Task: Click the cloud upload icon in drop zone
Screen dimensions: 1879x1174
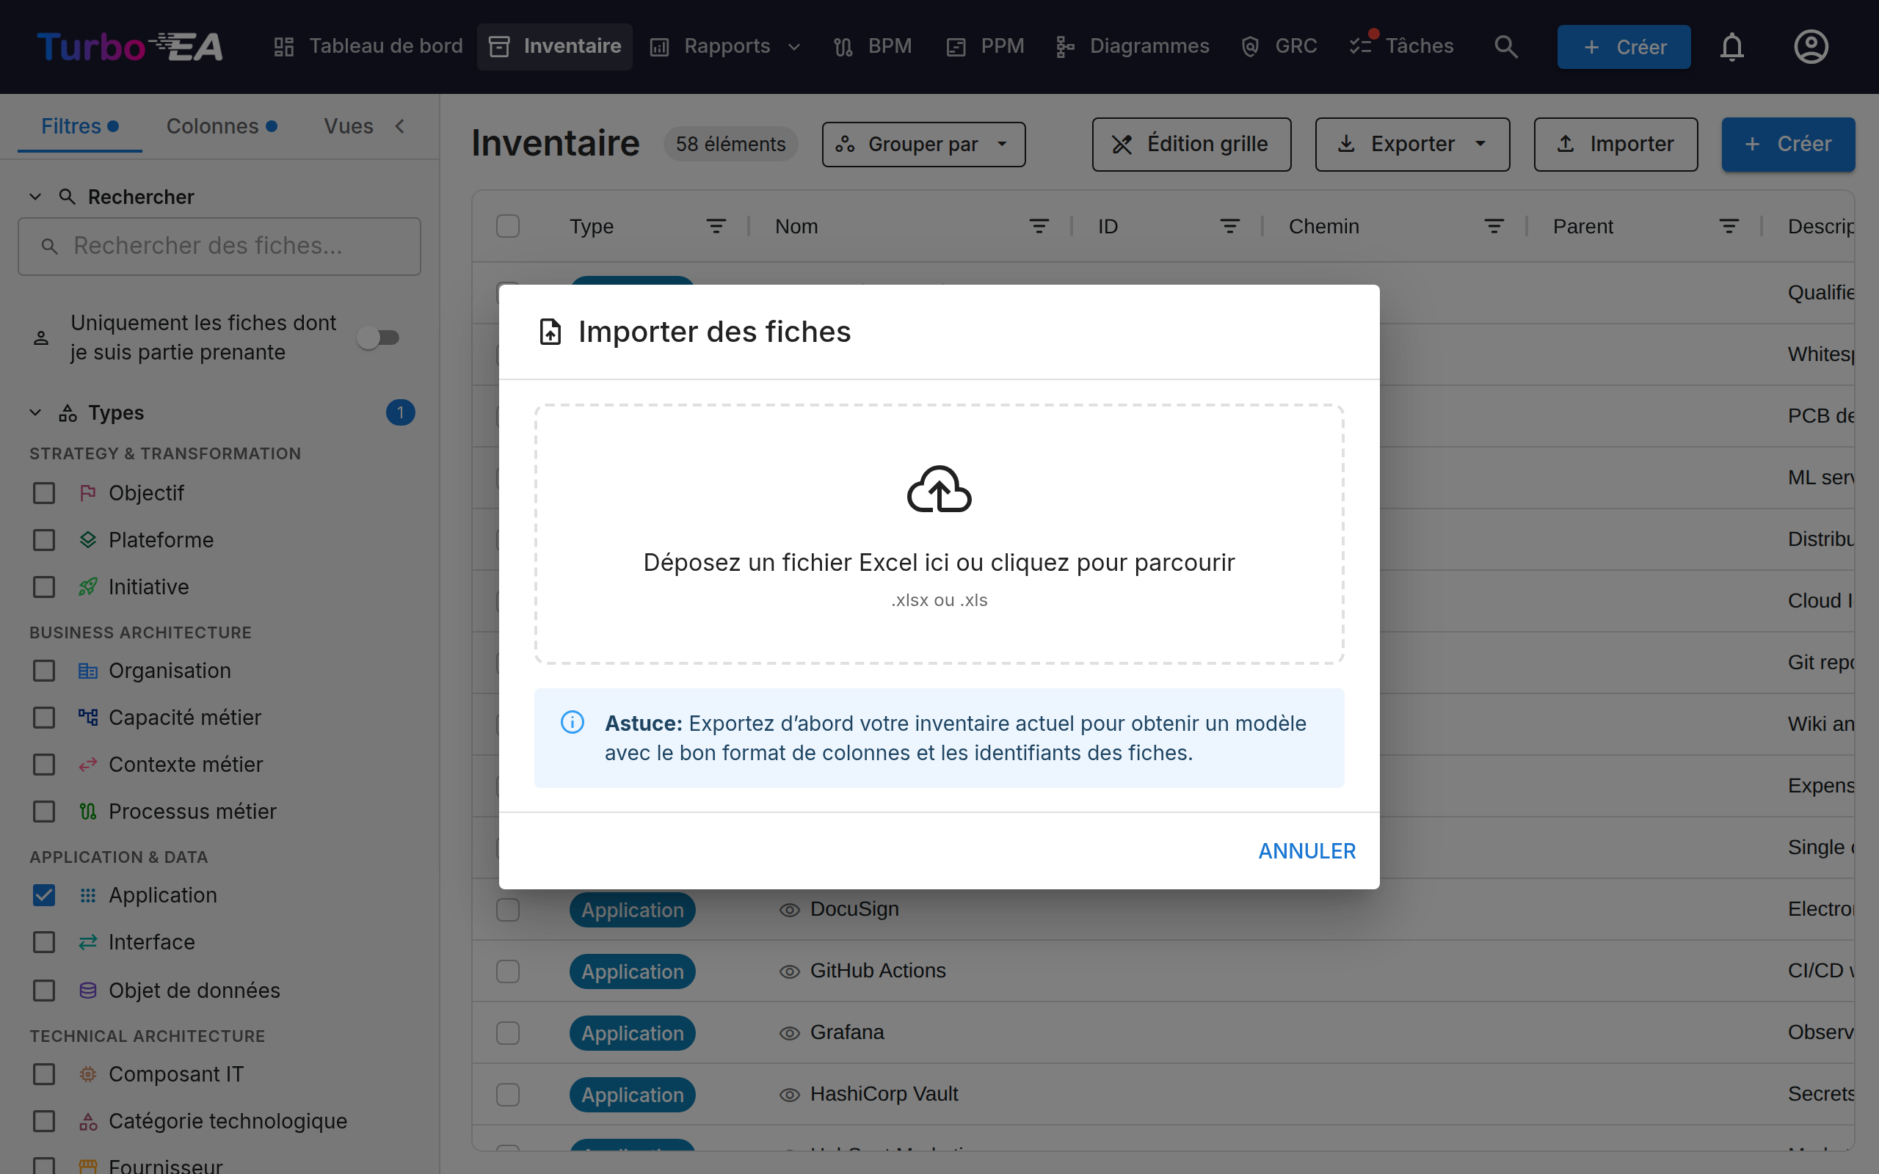Action: (939, 489)
